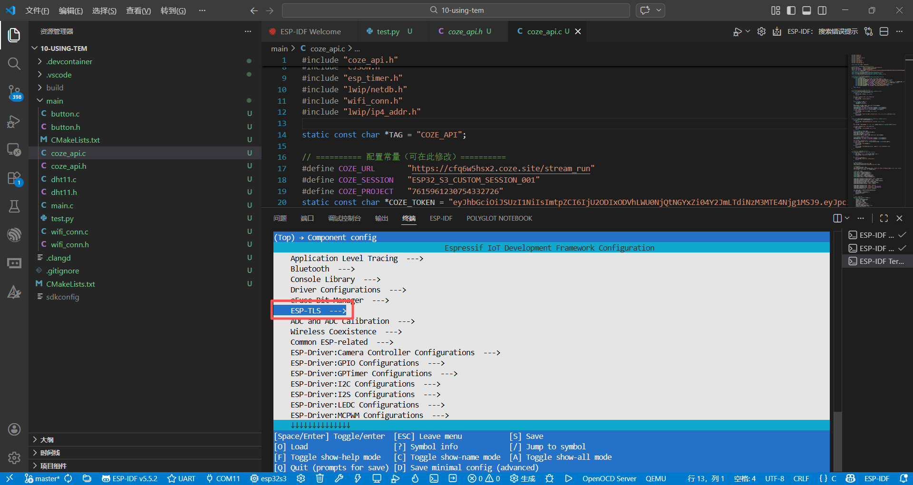Open the Testing flask icon view
This screenshot has width=913, height=485.
tap(14, 206)
